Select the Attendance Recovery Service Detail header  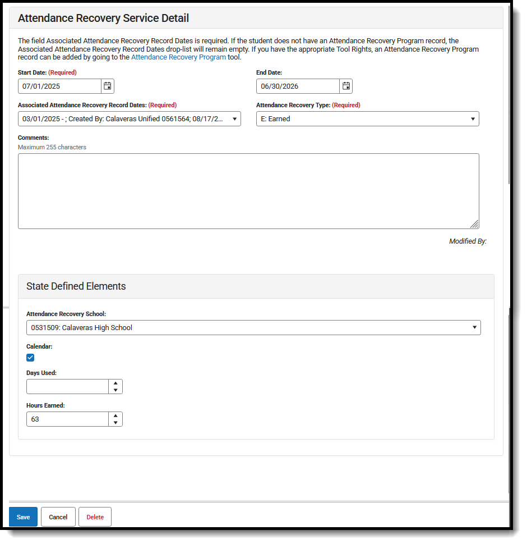103,18
